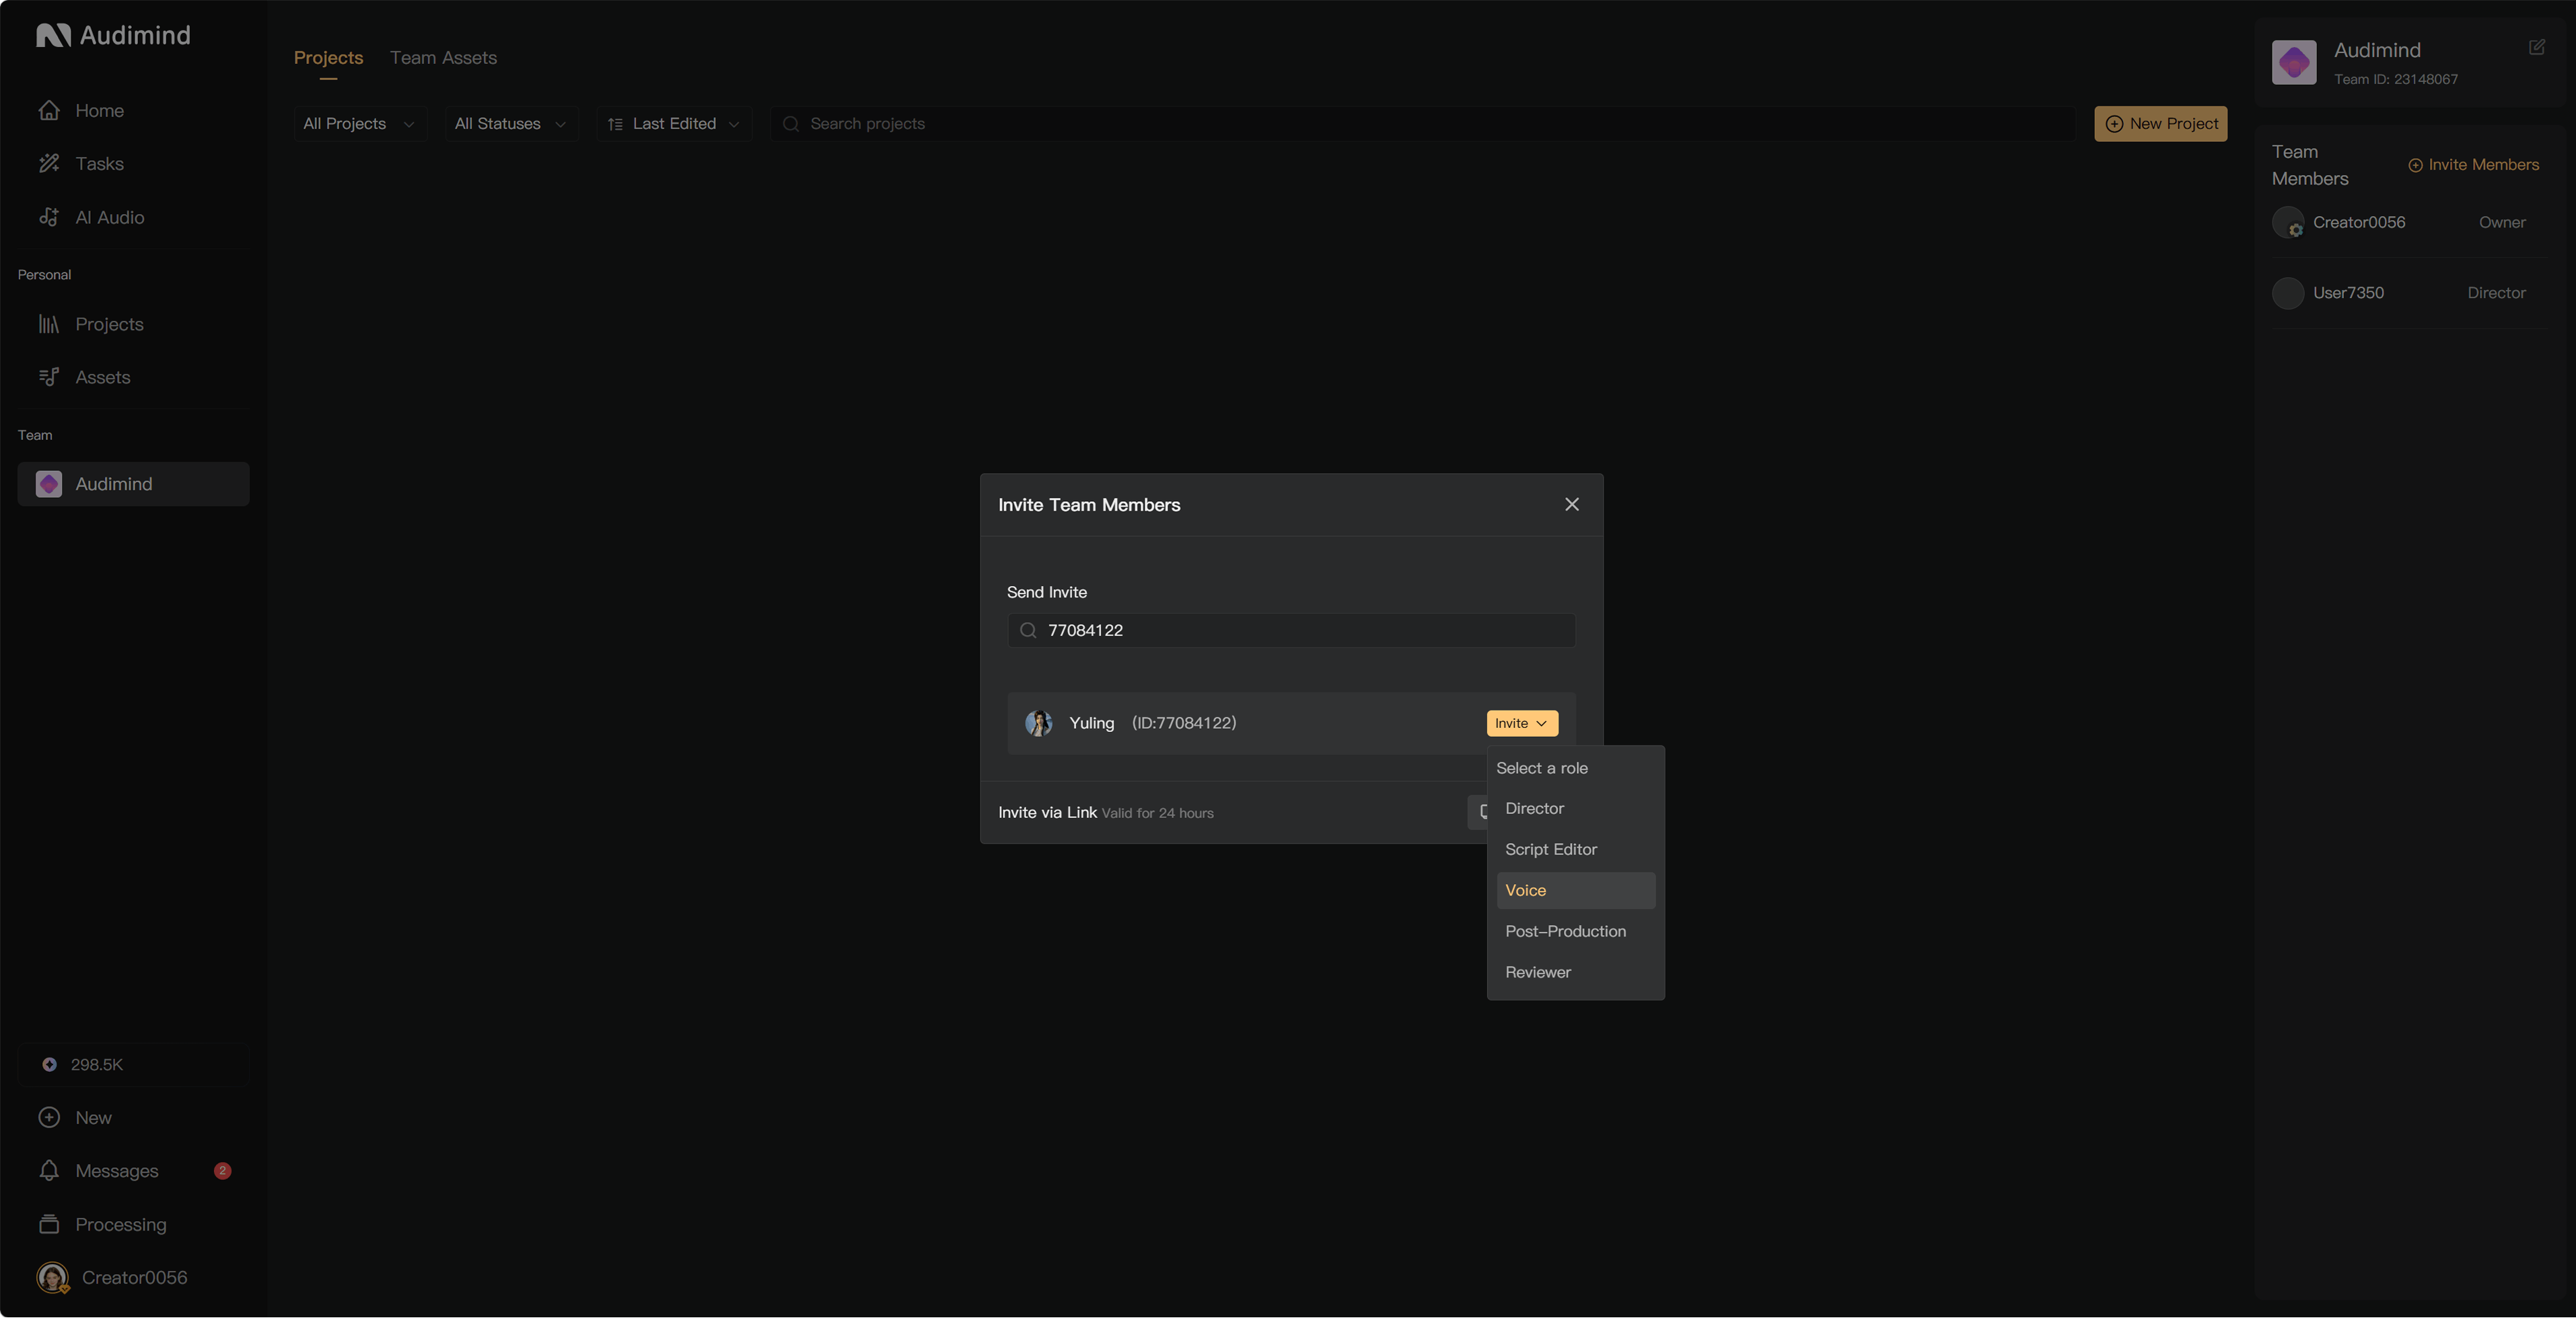Choose the Voice role
This screenshot has width=2576, height=1320.
(x=1575, y=891)
